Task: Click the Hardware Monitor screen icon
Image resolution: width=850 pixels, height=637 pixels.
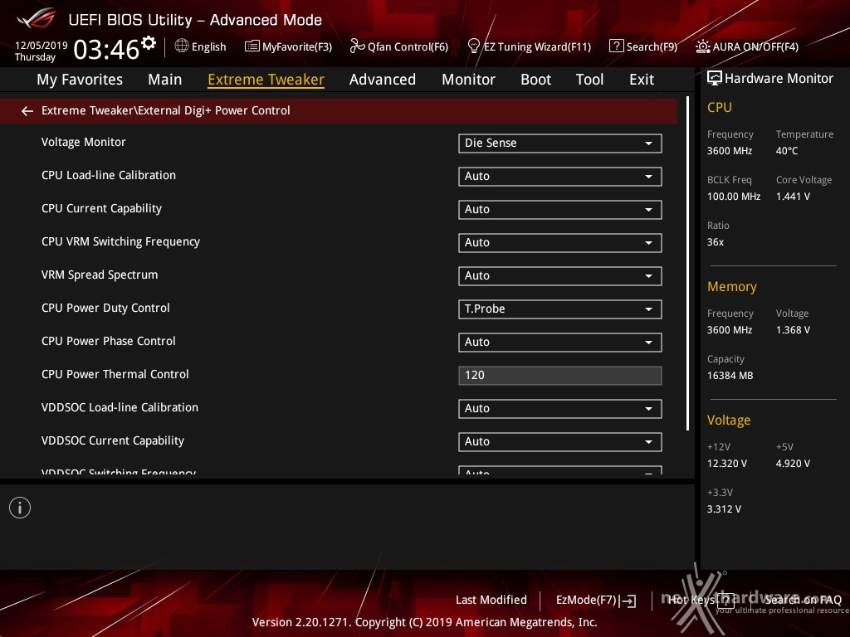Action: (x=715, y=79)
